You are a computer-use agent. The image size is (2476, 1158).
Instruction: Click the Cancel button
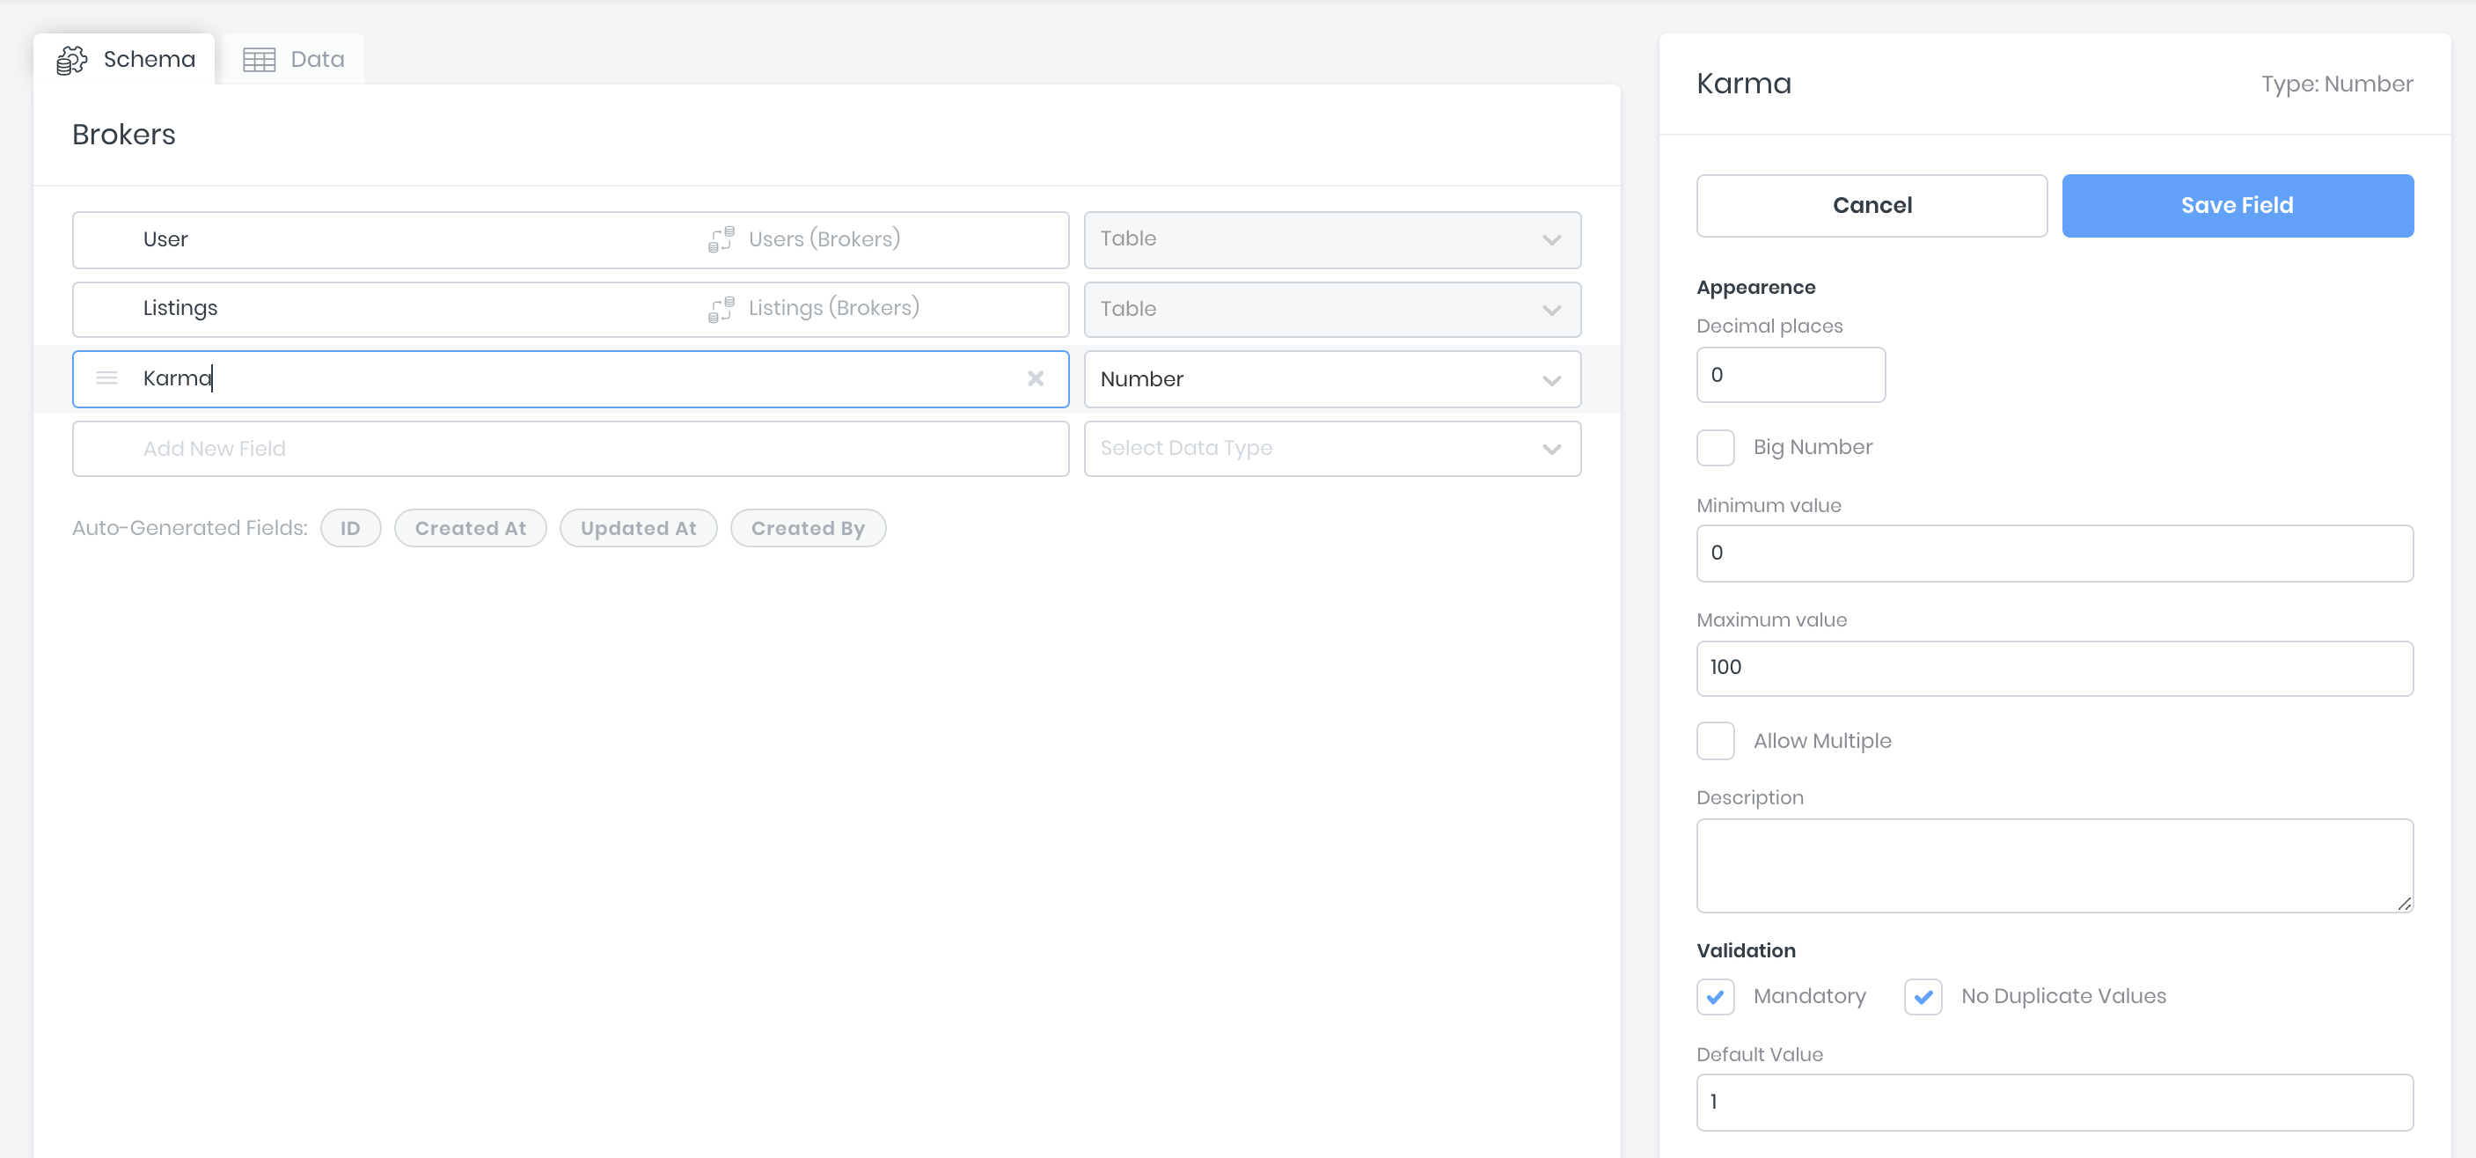click(x=1871, y=206)
